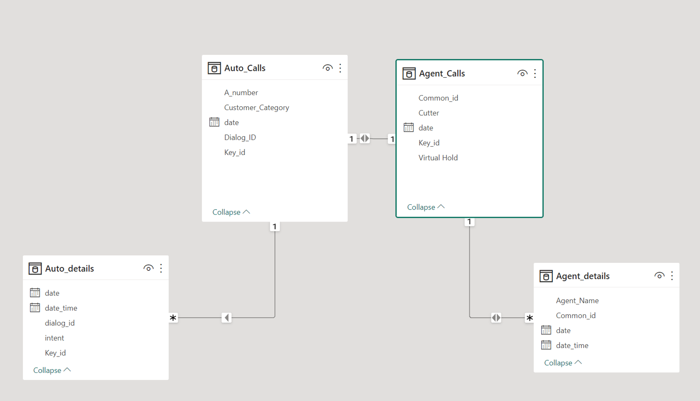Image resolution: width=700 pixels, height=401 pixels.
Task: Hide the Agent_details table using eye icon
Action: (659, 276)
